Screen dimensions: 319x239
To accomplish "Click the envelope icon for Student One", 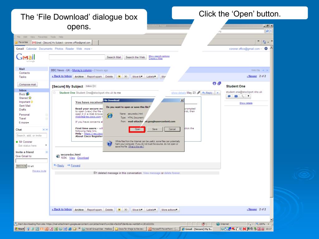I will pyautogui.click(x=236, y=96).
